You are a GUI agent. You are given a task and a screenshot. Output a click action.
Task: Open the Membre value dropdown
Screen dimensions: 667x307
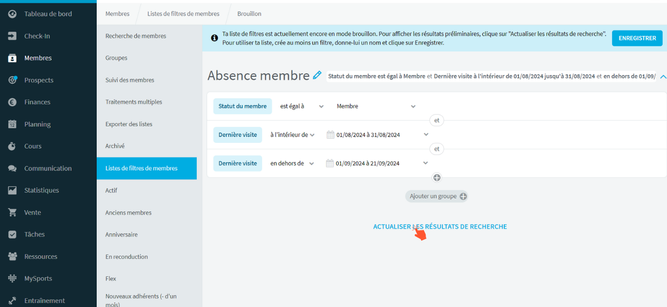(376, 106)
